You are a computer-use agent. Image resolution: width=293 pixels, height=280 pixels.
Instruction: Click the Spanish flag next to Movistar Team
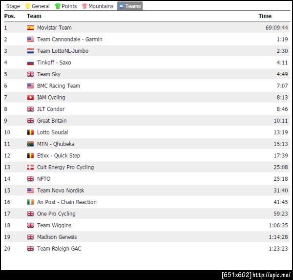(x=30, y=28)
